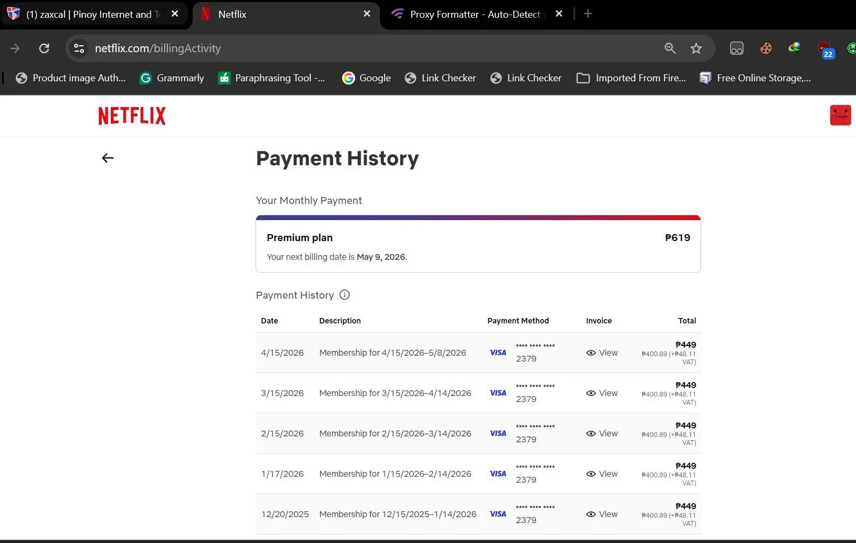Click the Premium plan label
The height and width of the screenshot is (543, 856).
pyautogui.click(x=300, y=238)
